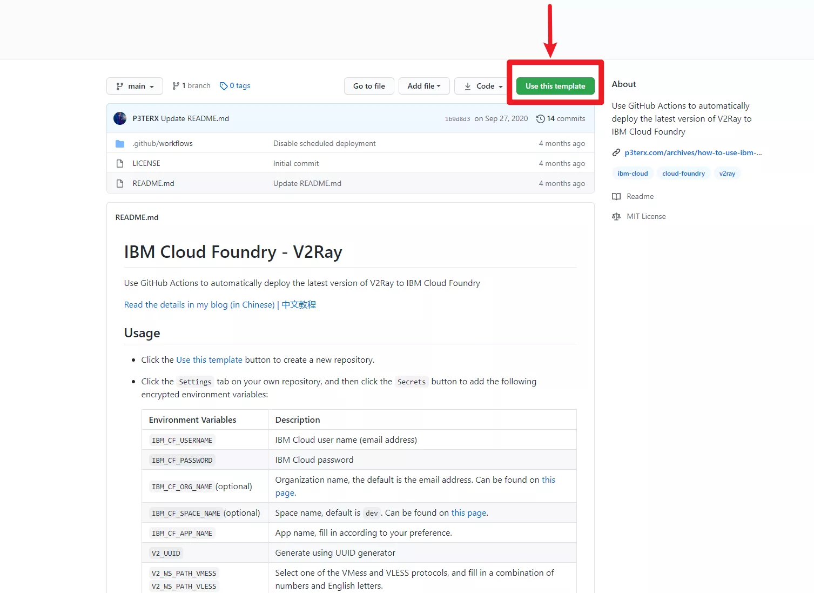
Task: Click the V2_WS_PATH_VLESS variable
Action: click(x=184, y=586)
